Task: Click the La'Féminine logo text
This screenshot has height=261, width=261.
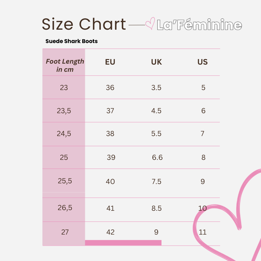Action: (199, 25)
